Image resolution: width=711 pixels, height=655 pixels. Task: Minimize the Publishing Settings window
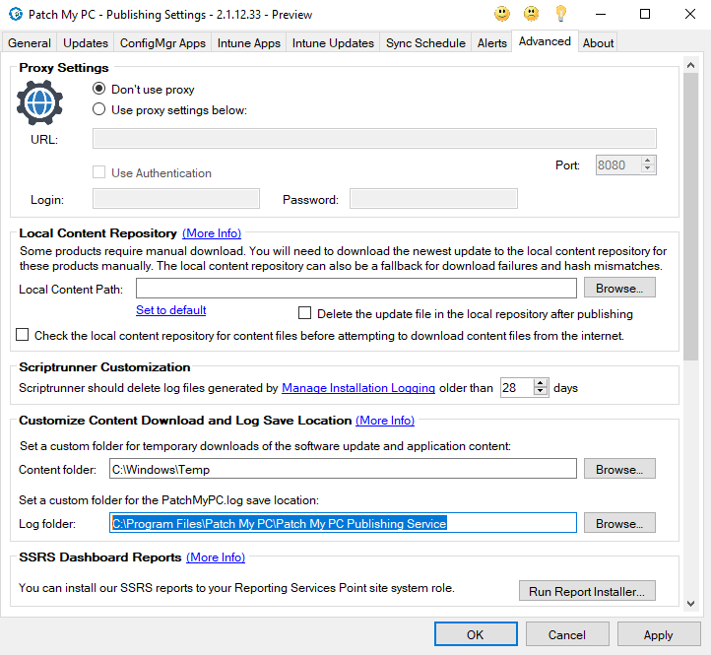pos(601,14)
